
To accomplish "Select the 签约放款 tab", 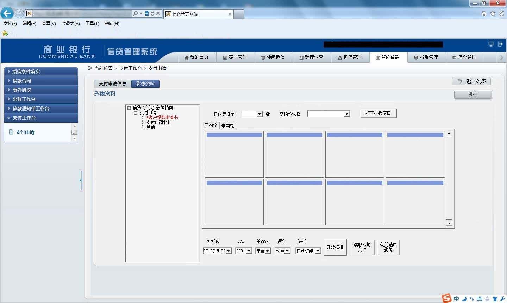I will coord(388,57).
